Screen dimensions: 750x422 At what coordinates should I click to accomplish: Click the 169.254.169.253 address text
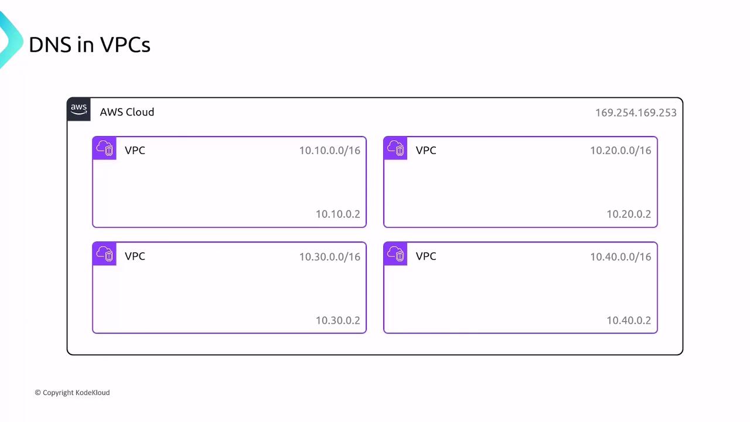click(636, 113)
